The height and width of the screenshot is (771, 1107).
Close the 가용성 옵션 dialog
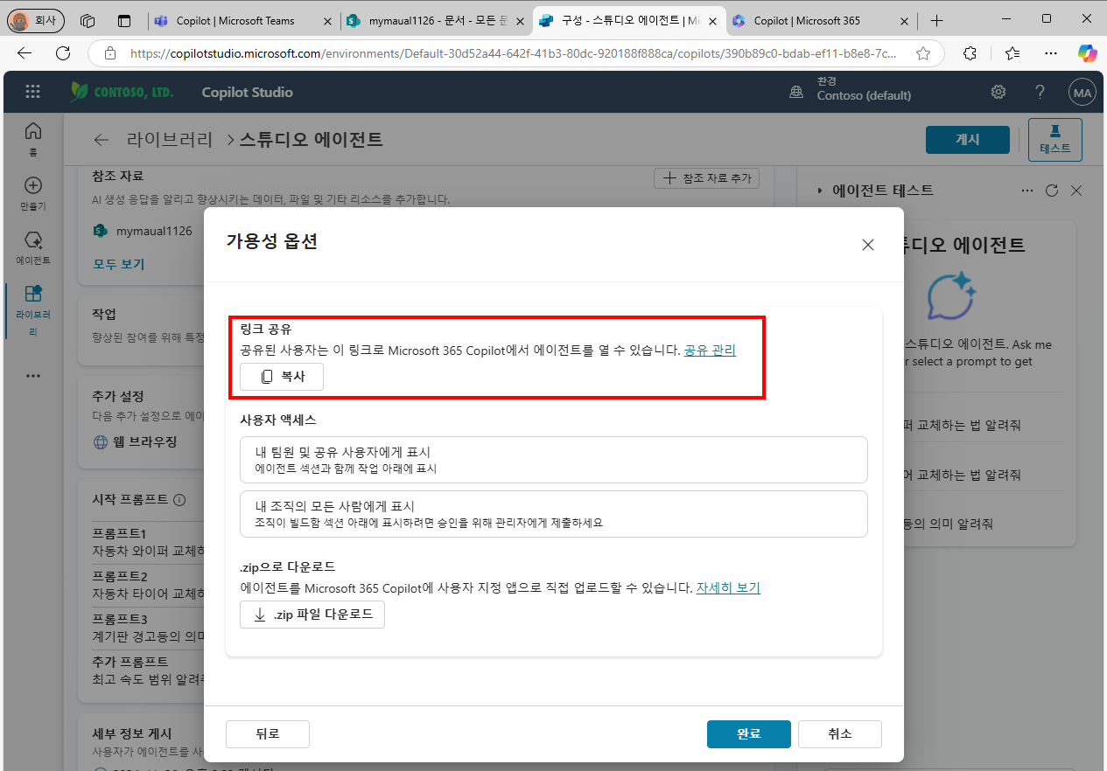point(868,245)
